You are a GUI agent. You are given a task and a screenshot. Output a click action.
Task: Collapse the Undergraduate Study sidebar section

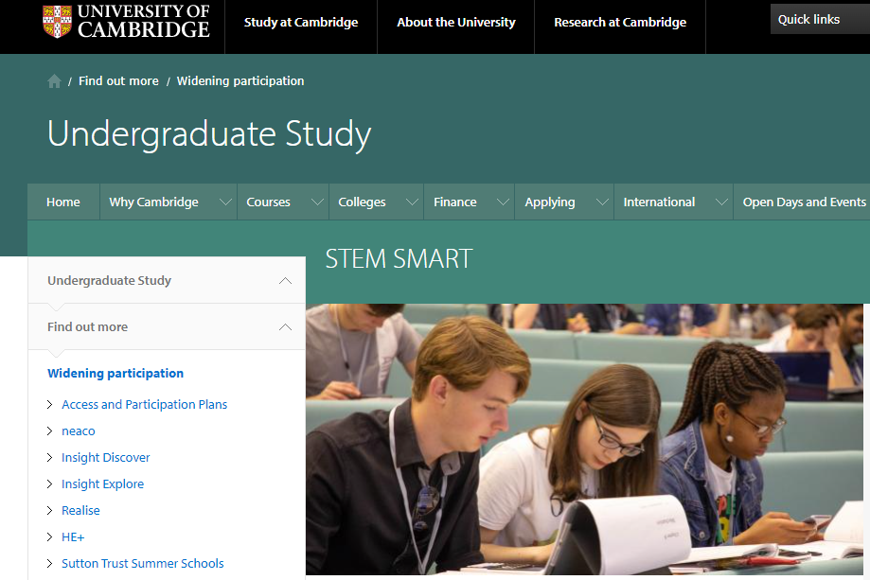(x=285, y=281)
